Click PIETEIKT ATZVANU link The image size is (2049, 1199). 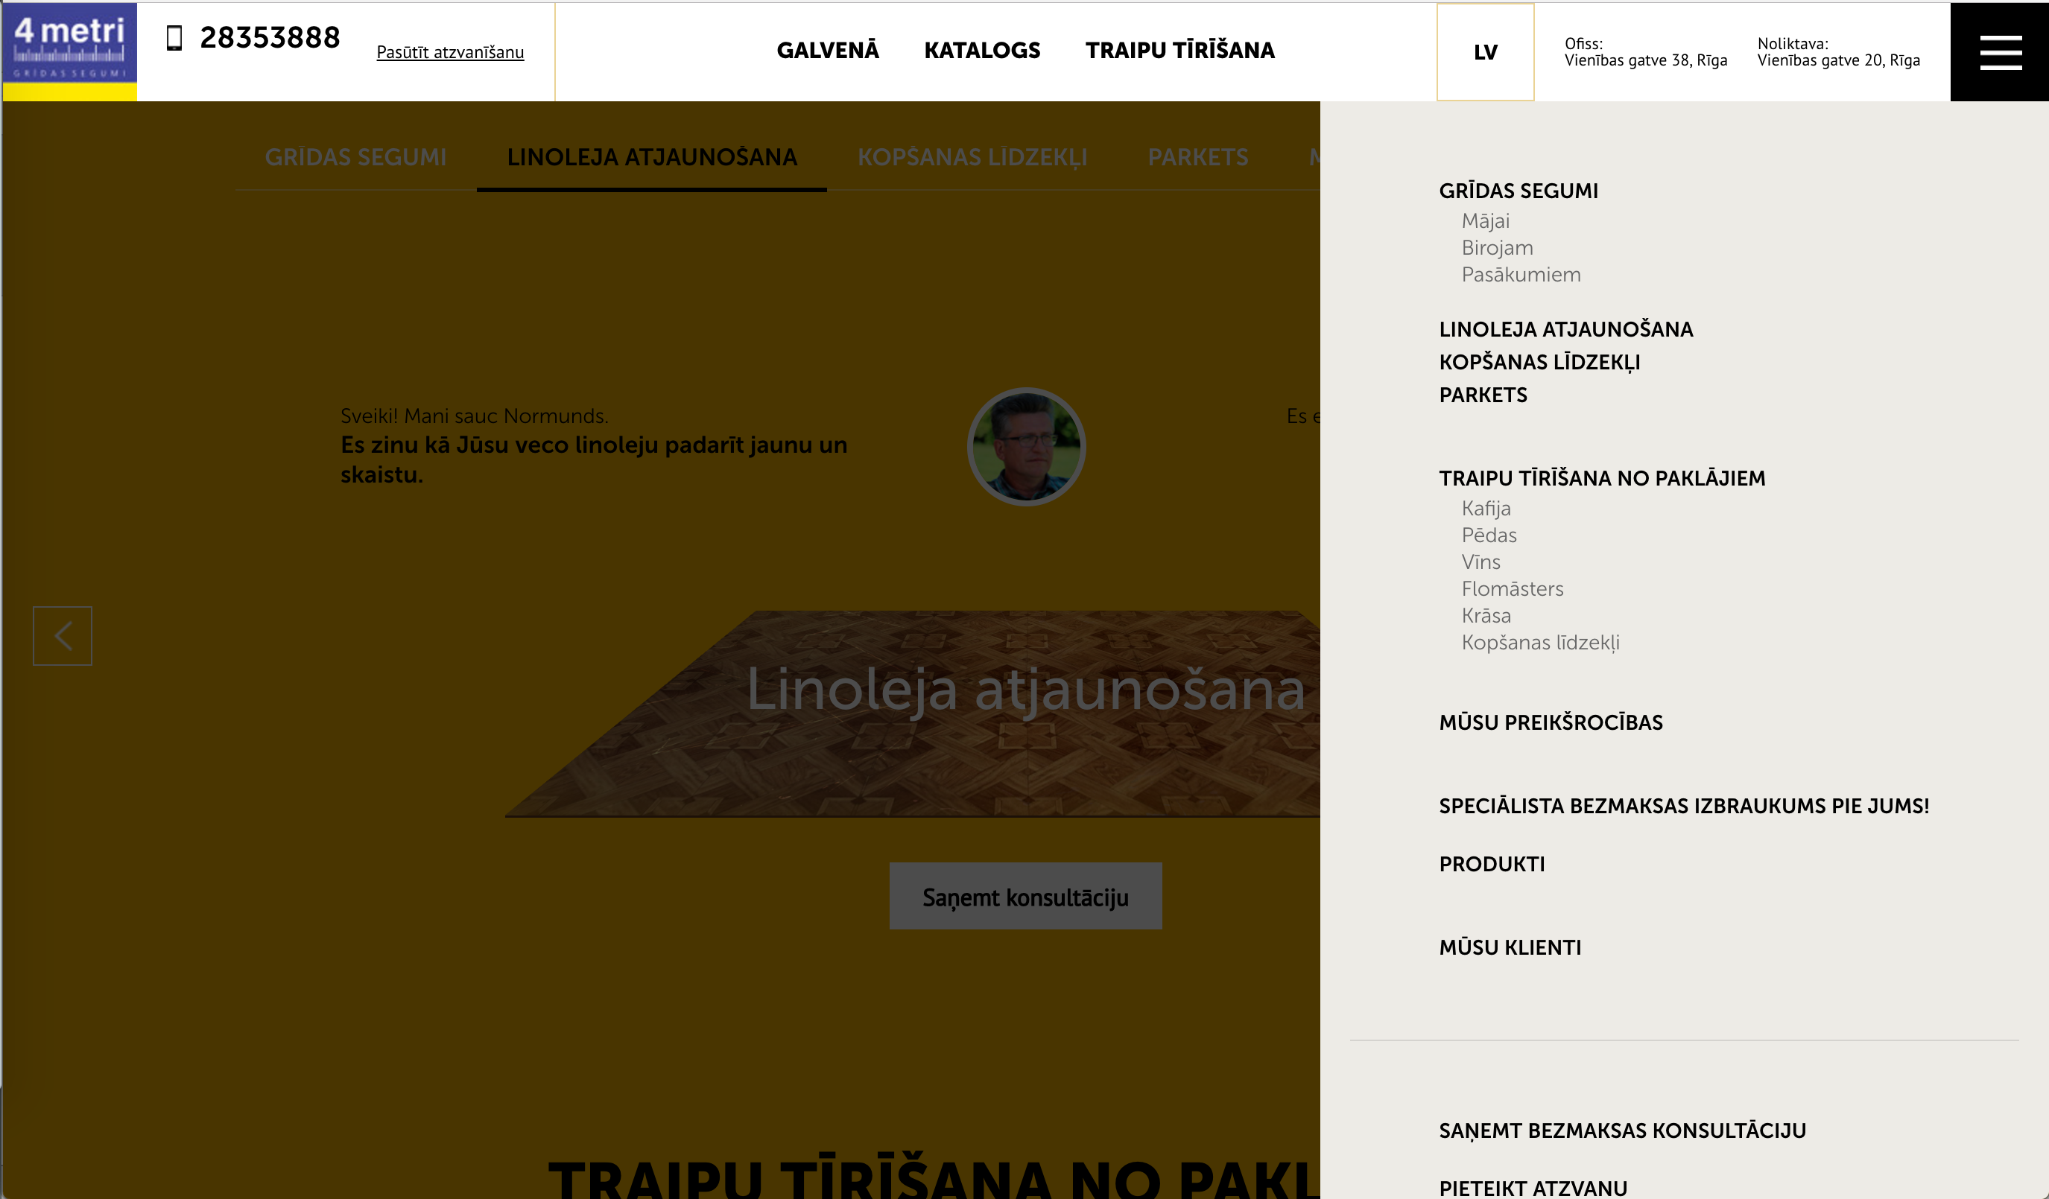click(x=1533, y=1188)
